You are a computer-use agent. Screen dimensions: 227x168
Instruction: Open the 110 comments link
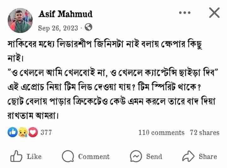tap(161, 133)
